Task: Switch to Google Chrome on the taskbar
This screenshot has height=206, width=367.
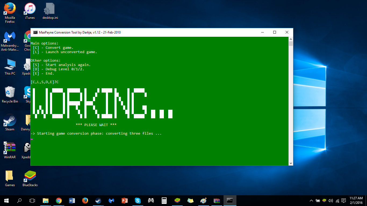Action: click(x=59, y=201)
